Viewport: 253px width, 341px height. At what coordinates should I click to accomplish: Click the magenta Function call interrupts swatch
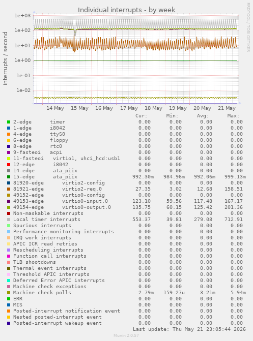coord(9,256)
